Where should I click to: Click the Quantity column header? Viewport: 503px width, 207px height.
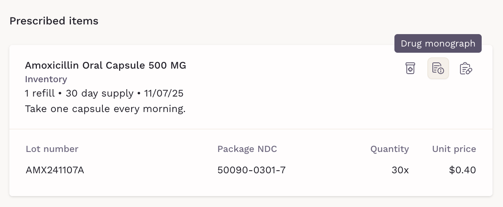pos(389,149)
